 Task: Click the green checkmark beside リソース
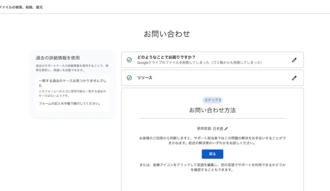point(129,78)
